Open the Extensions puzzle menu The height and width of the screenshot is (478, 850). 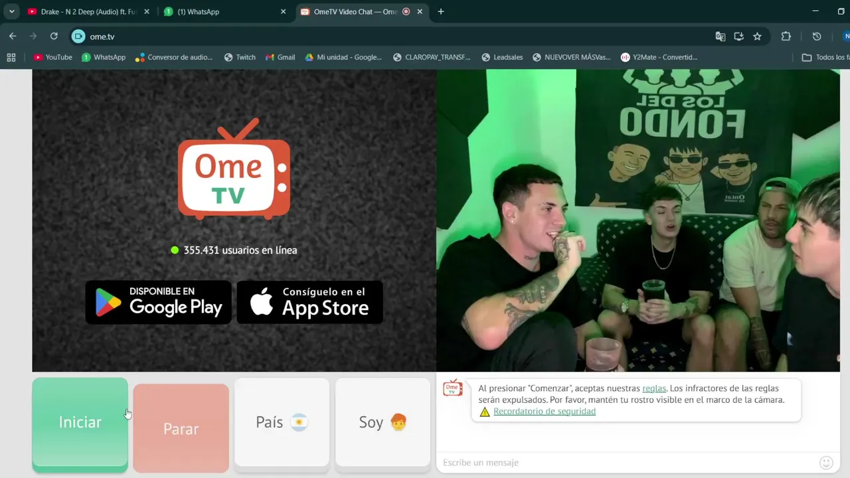click(x=786, y=37)
